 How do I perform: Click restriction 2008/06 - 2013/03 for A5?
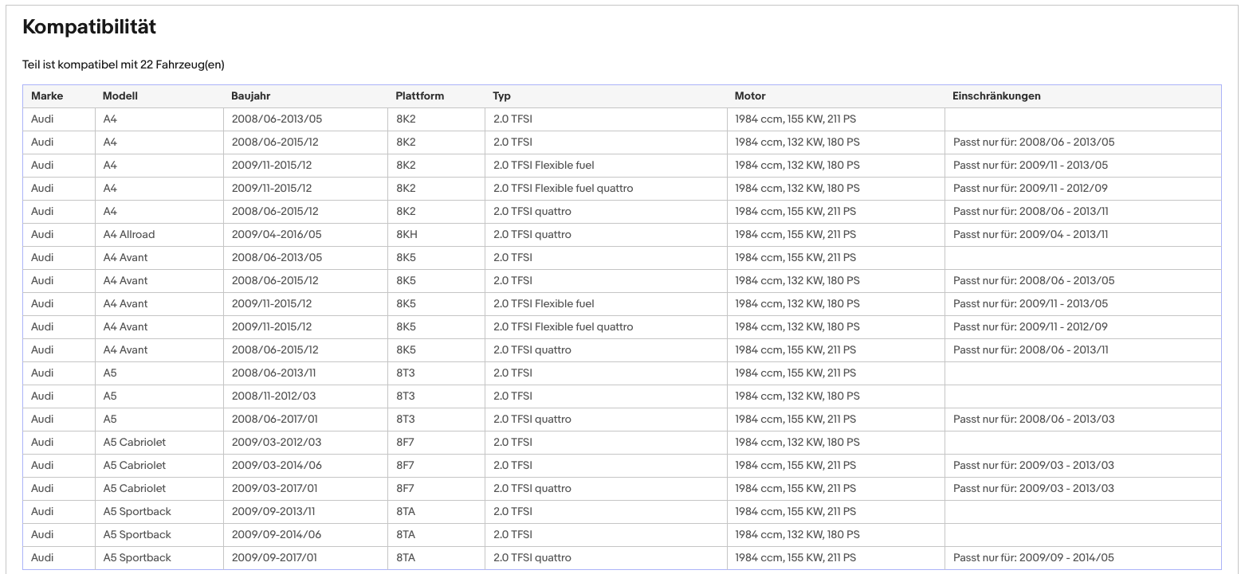click(x=1034, y=419)
